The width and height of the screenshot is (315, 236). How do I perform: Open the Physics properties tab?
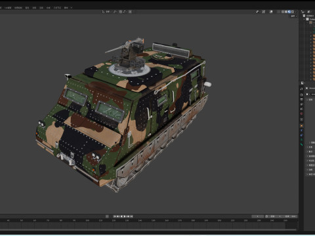(x=301, y=130)
